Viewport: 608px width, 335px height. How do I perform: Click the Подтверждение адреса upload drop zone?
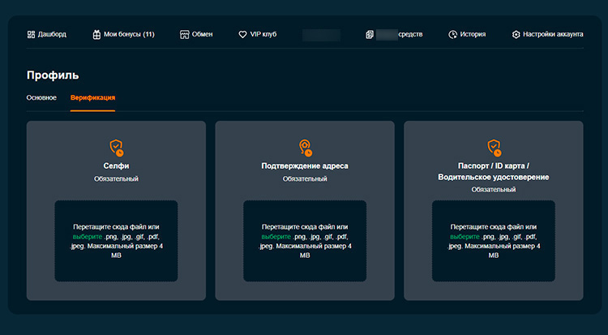click(x=305, y=241)
